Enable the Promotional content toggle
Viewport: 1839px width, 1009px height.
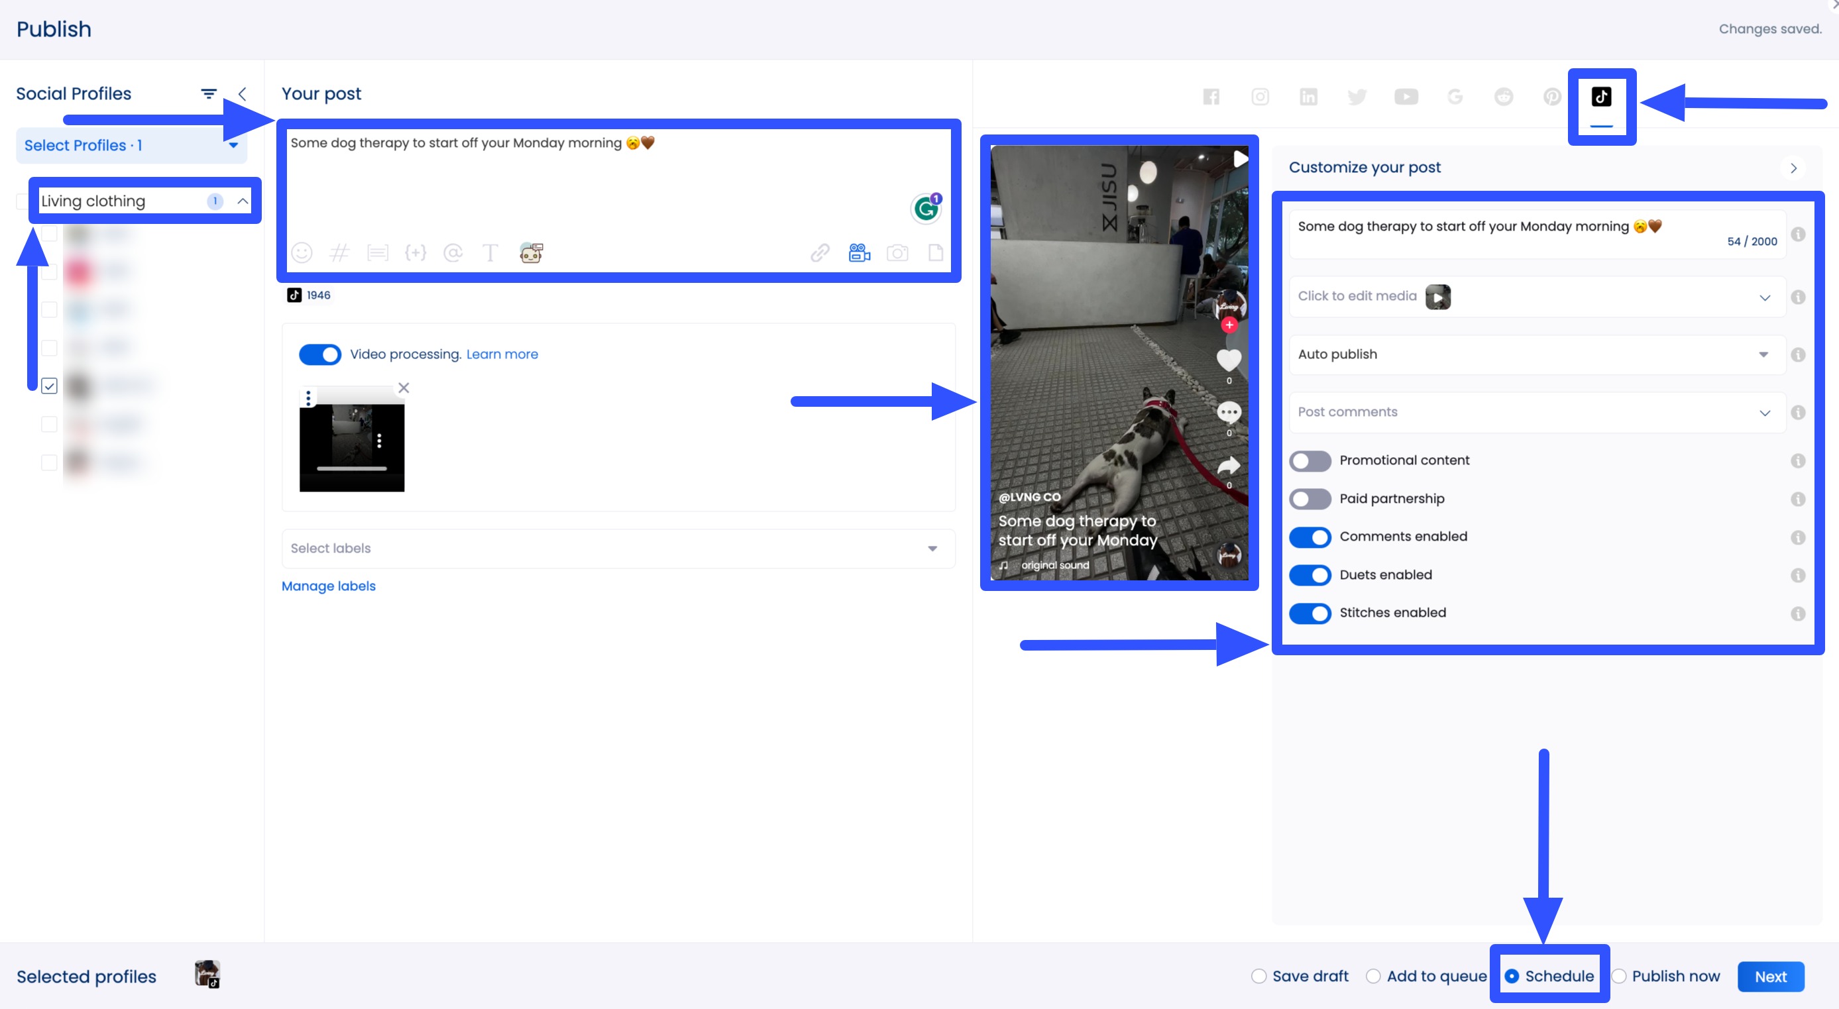coord(1310,461)
